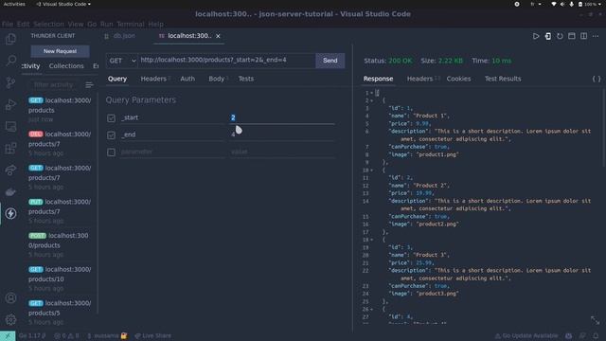Open the Selection menu
606x341 pixels.
(x=48, y=24)
